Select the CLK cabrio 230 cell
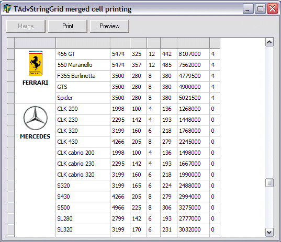The width and height of the screenshot is (281, 242). (83, 164)
